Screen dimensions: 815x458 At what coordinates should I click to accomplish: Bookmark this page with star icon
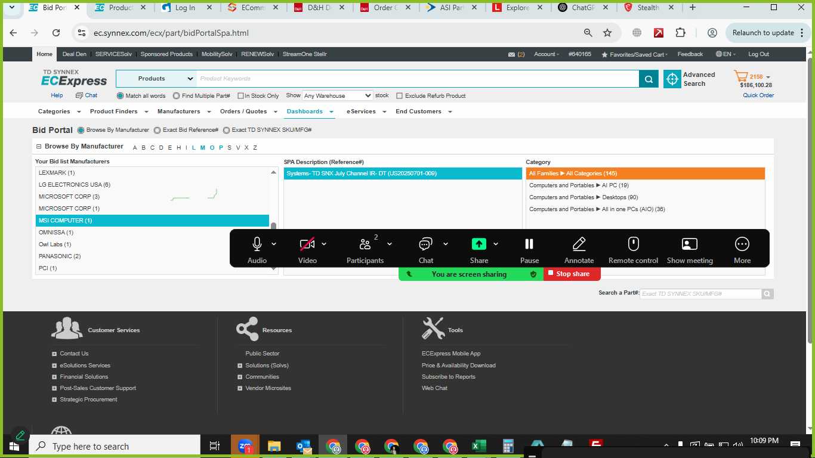607,33
